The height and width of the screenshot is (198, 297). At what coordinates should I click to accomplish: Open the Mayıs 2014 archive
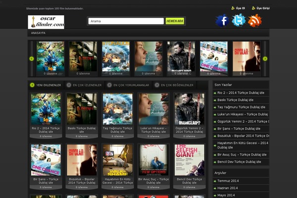pyautogui.click(x=226, y=196)
